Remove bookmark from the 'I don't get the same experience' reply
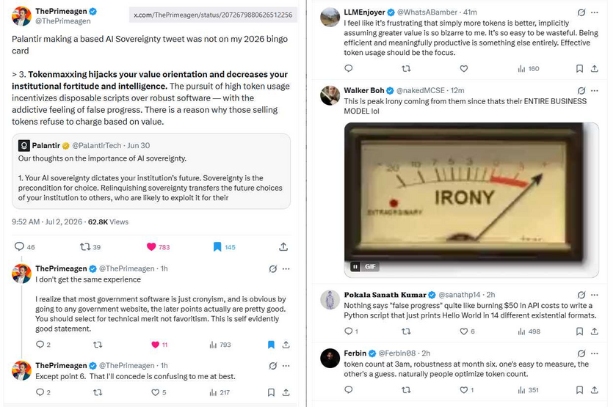Viewport: 616px width, 407px height. [271, 345]
